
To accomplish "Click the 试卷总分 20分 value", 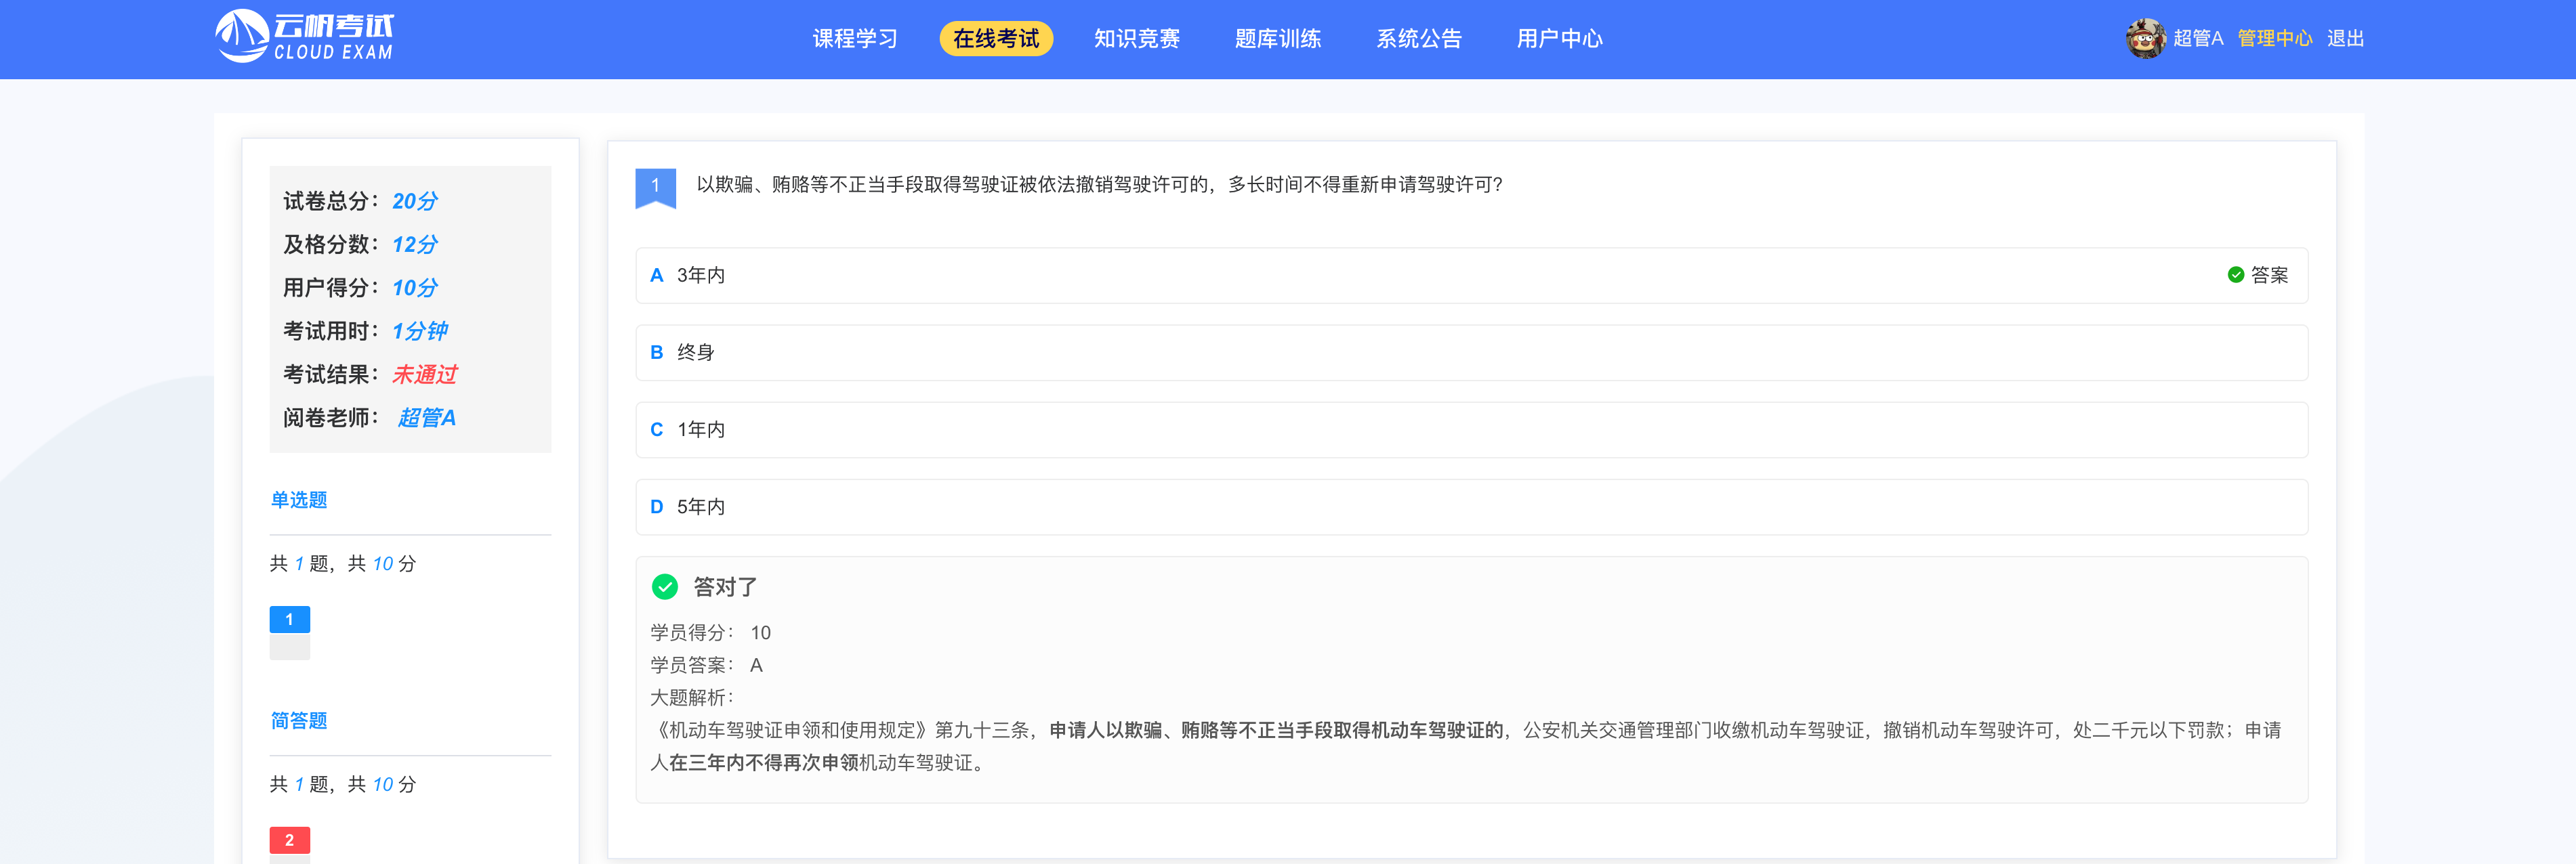I will (415, 201).
